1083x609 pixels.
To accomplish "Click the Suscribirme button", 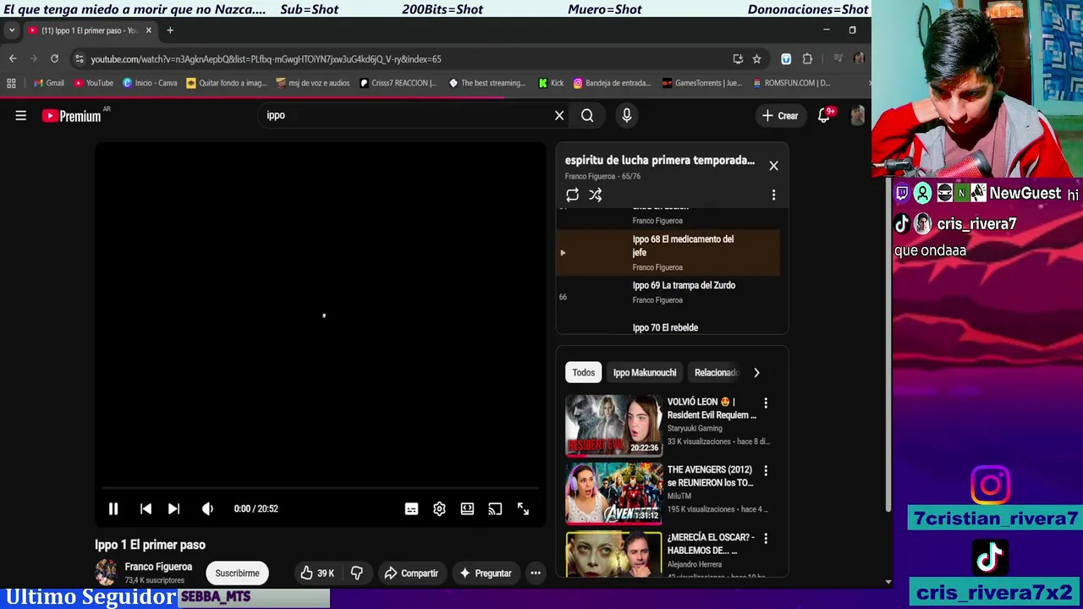I will click(237, 573).
